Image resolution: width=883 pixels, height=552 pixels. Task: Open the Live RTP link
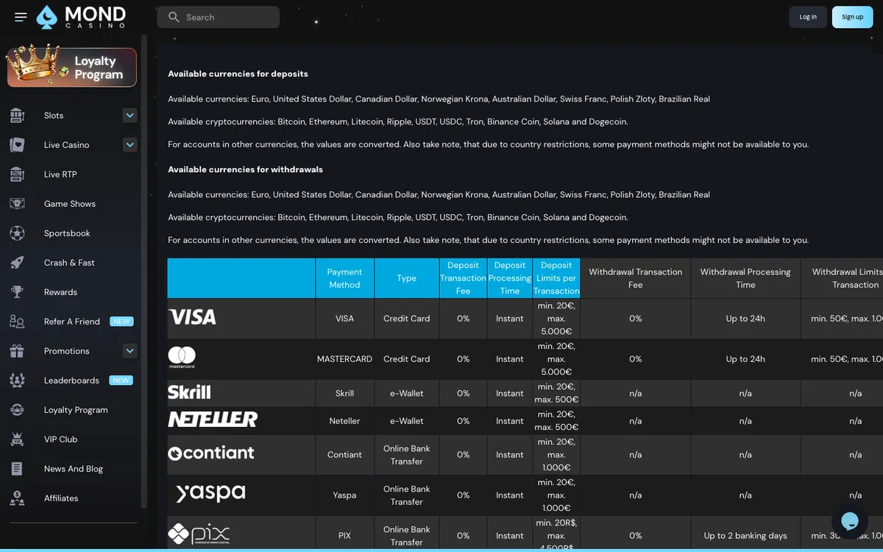coord(60,174)
